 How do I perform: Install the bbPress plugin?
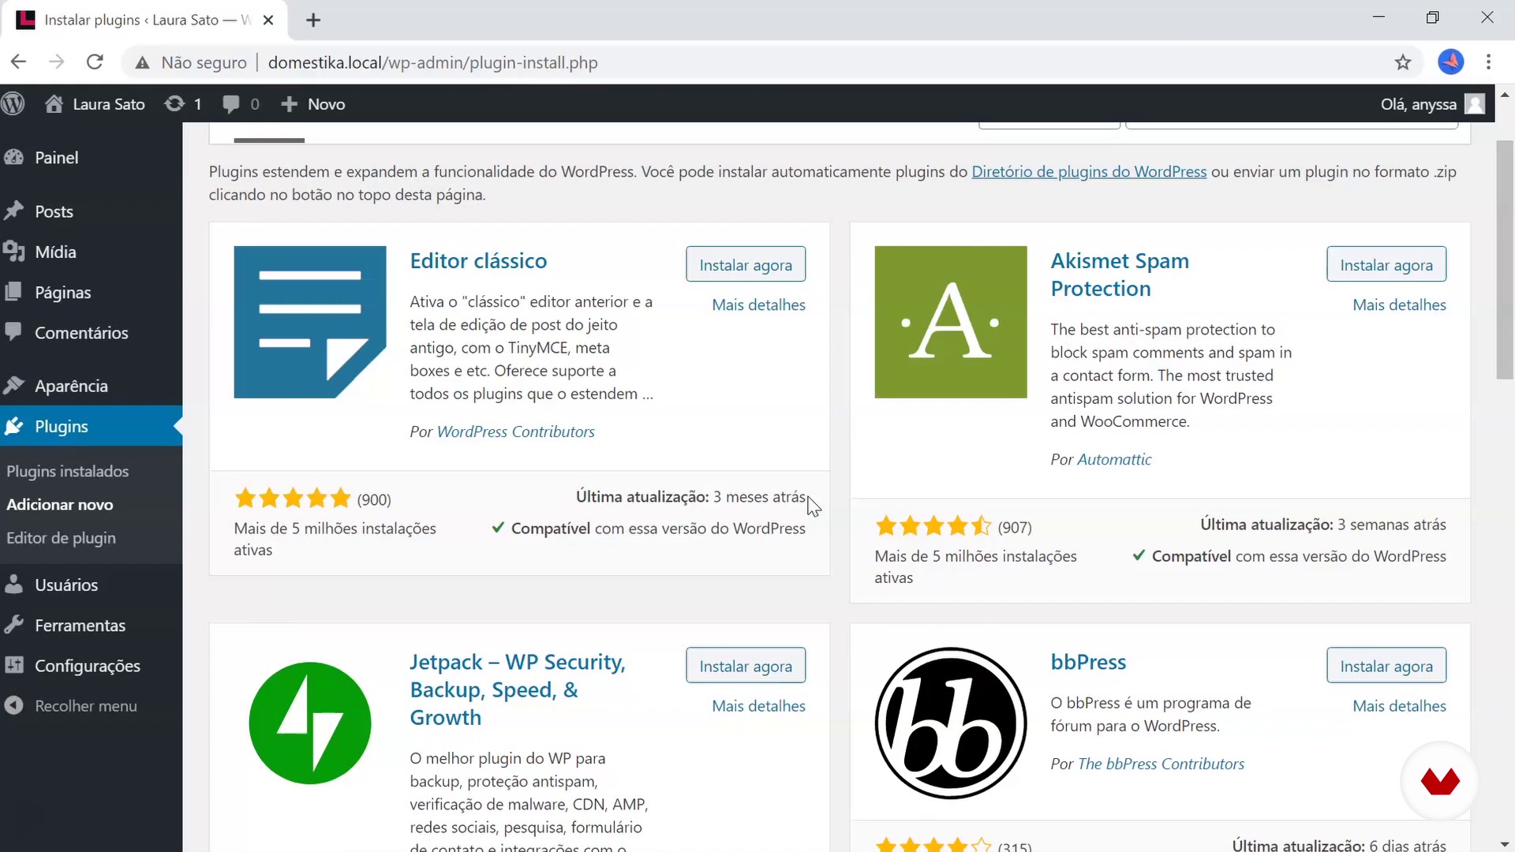1386,666
